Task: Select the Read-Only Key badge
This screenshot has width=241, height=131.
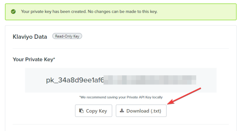Action: pyautogui.click(x=67, y=36)
